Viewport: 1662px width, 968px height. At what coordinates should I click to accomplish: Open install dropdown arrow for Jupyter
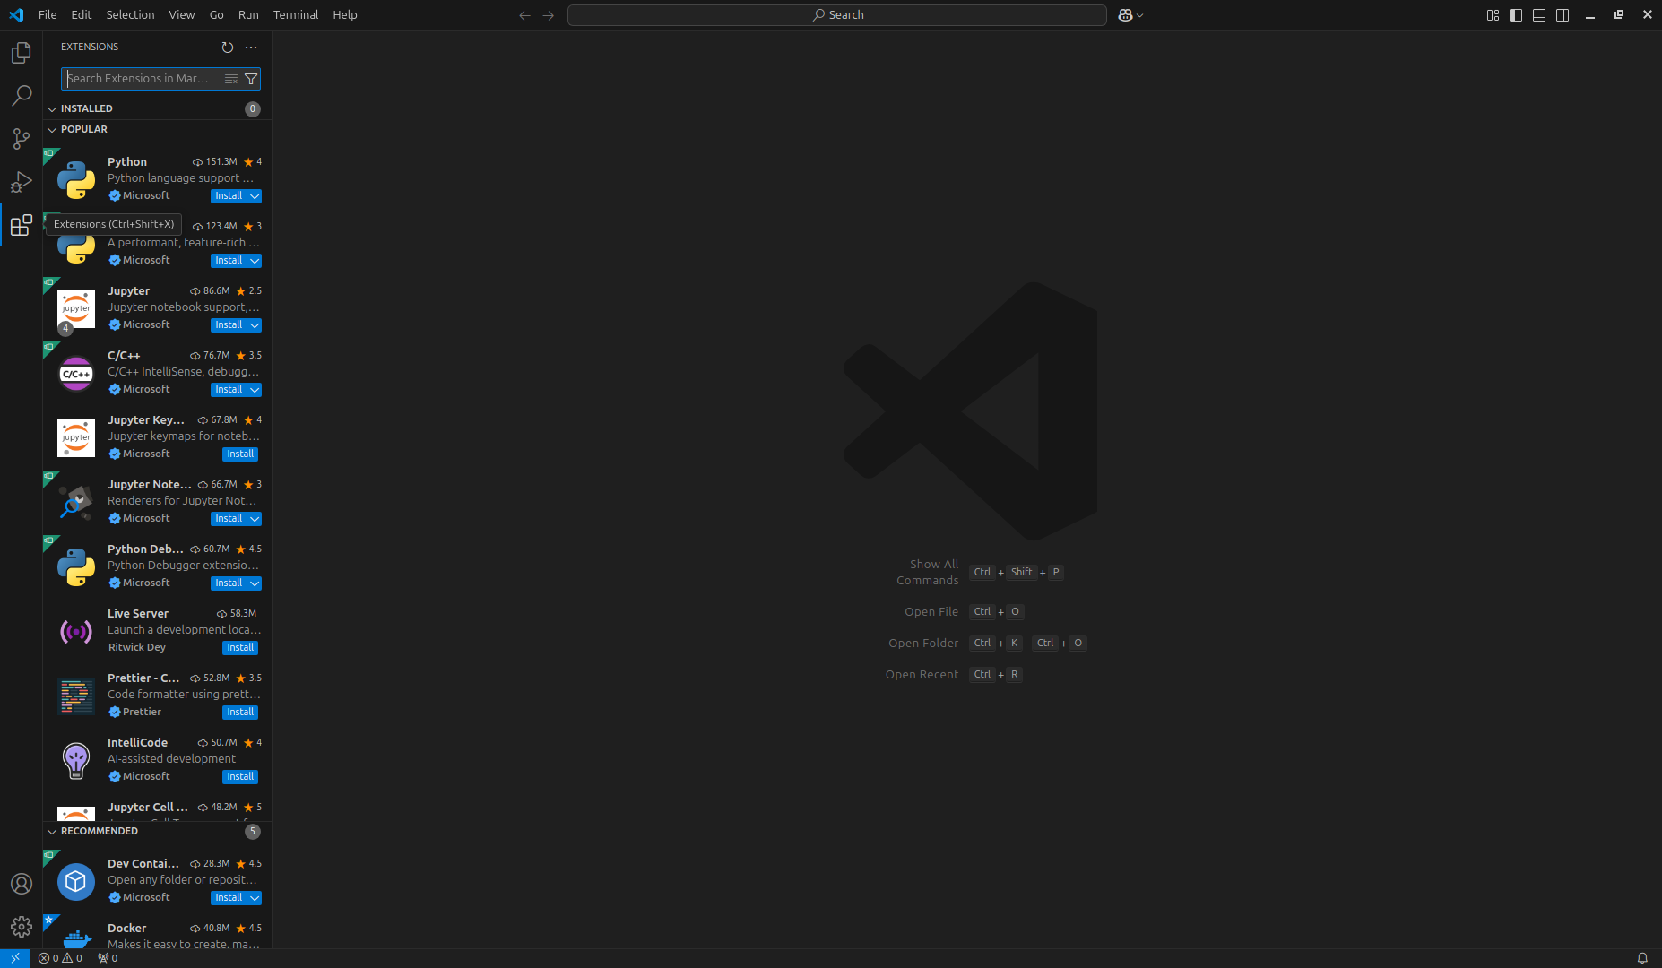coord(255,325)
